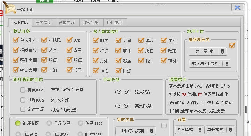Select the 英灵BOSS radio button

pos(81,123)
